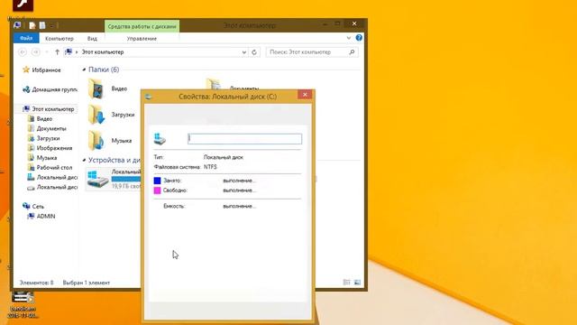Image resolution: width=577 pixels, height=325 pixels.
Task: Click the Выбран 1 элемент status text
Action: click(x=87, y=283)
